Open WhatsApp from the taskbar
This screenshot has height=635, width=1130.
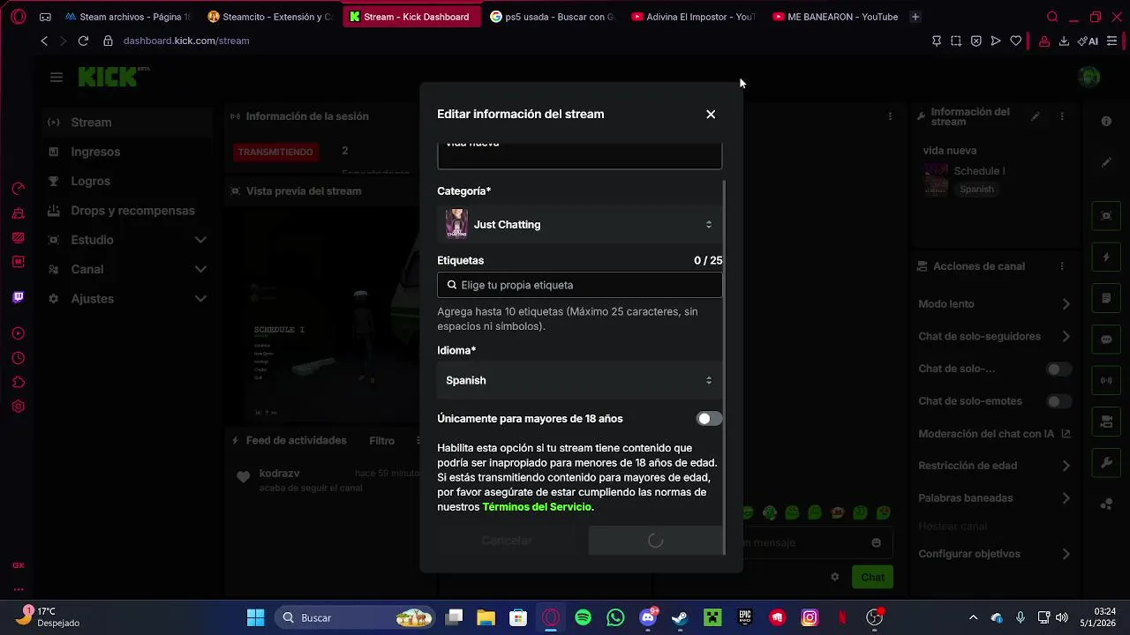pos(615,617)
